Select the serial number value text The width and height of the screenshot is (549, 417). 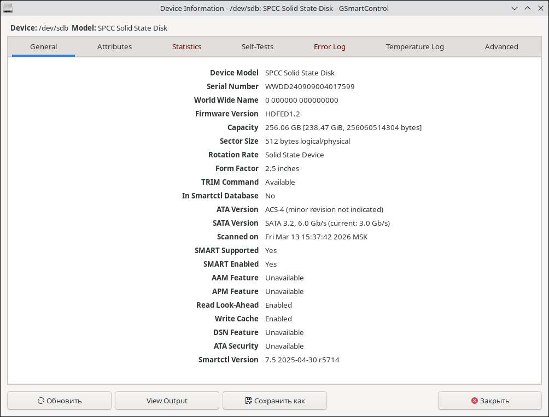309,86
